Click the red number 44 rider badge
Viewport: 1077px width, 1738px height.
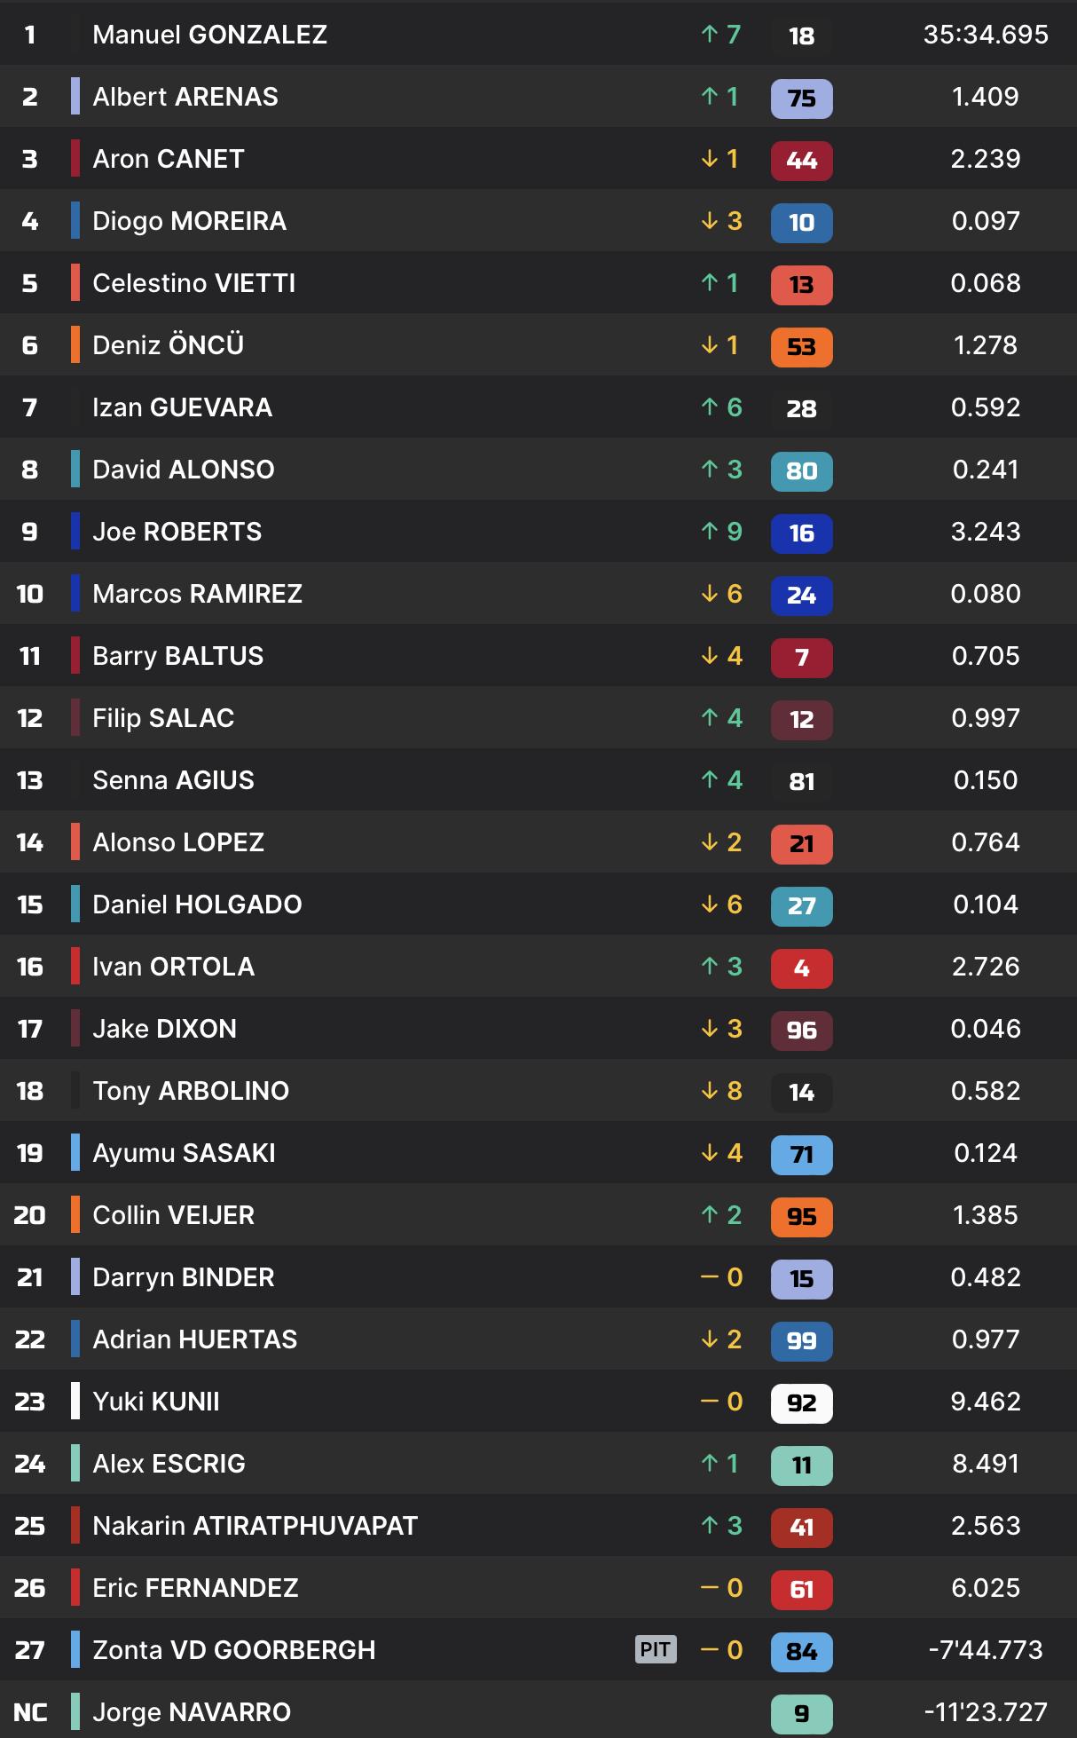tap(801, 160)
